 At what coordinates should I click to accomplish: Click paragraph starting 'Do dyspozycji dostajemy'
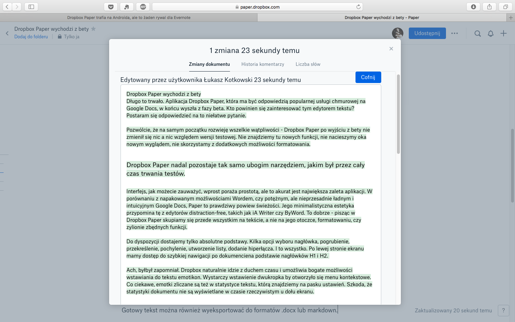tap(245, 249)
